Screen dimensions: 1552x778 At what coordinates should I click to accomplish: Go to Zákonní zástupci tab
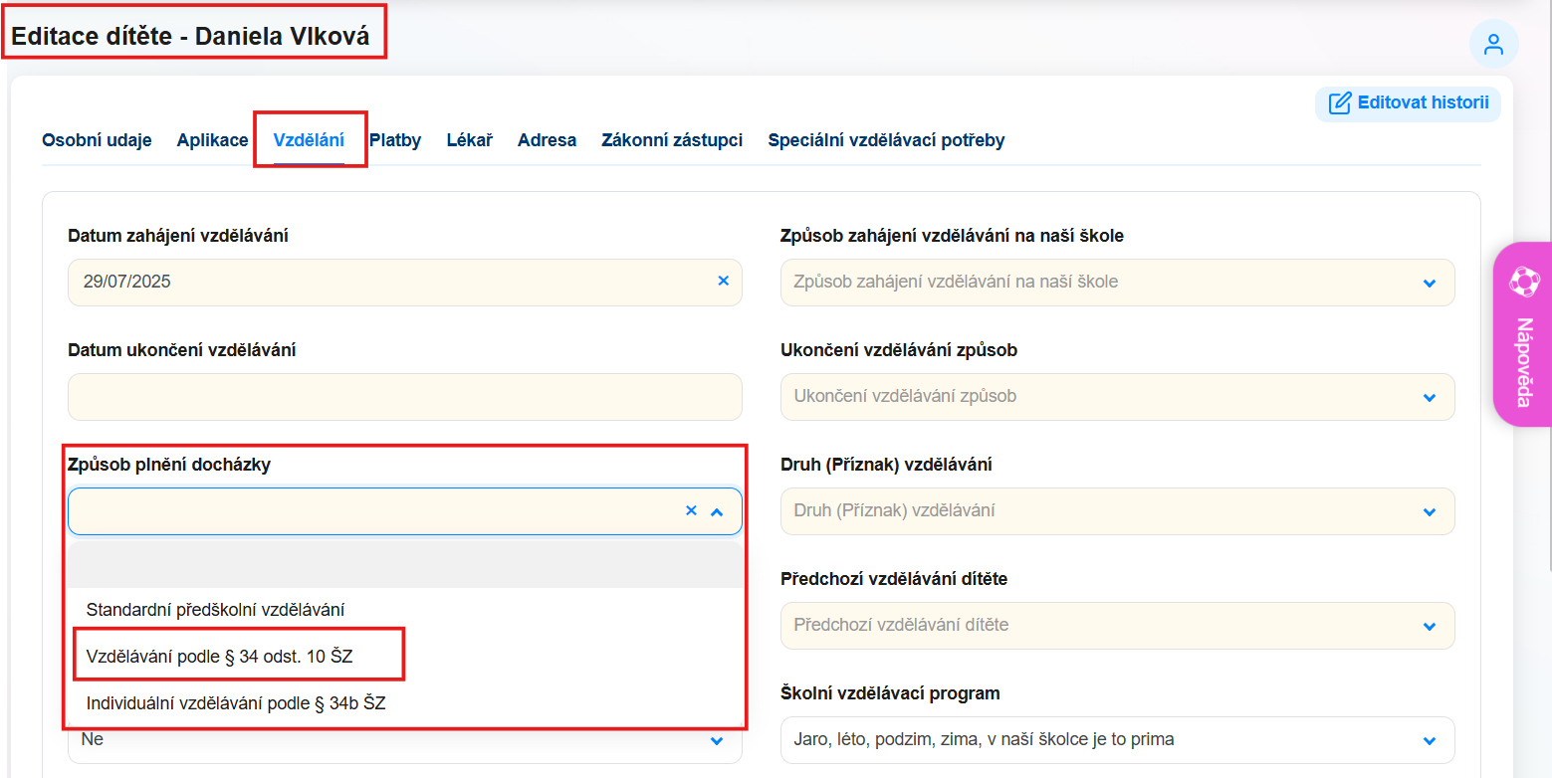pyautogui.click(x=672, y=140)
